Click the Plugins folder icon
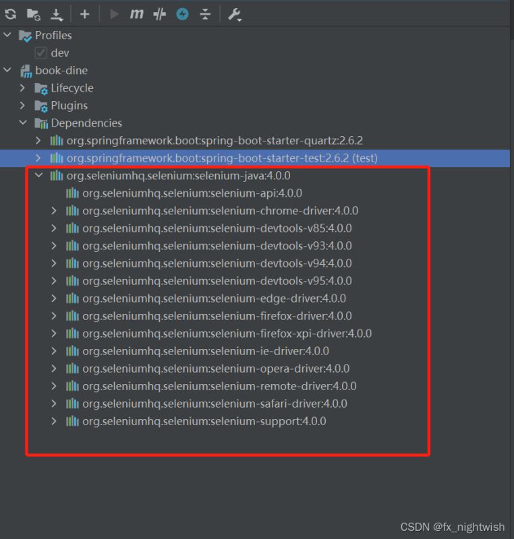The width and height of the screenshot is (514, 539). pyautogui.click(x=41, y=106)
